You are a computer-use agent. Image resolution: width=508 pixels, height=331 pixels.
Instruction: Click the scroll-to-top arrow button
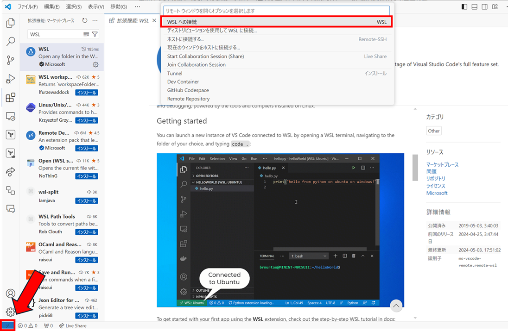[396, 305]
